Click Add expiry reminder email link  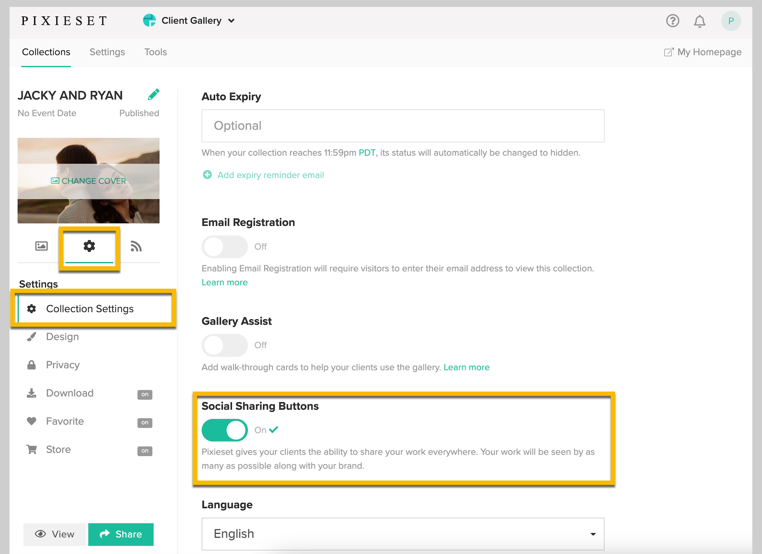270,175
